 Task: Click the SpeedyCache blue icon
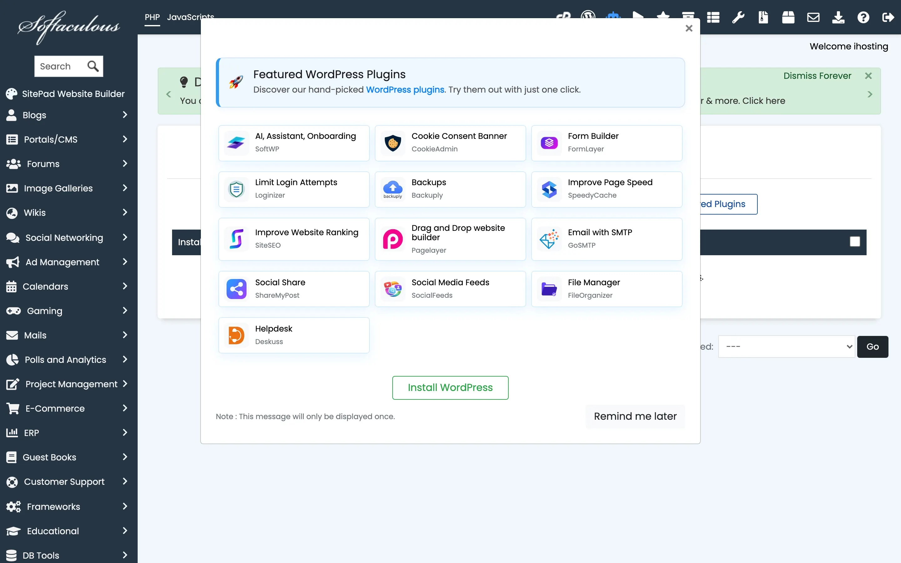[x=549, y=189]
